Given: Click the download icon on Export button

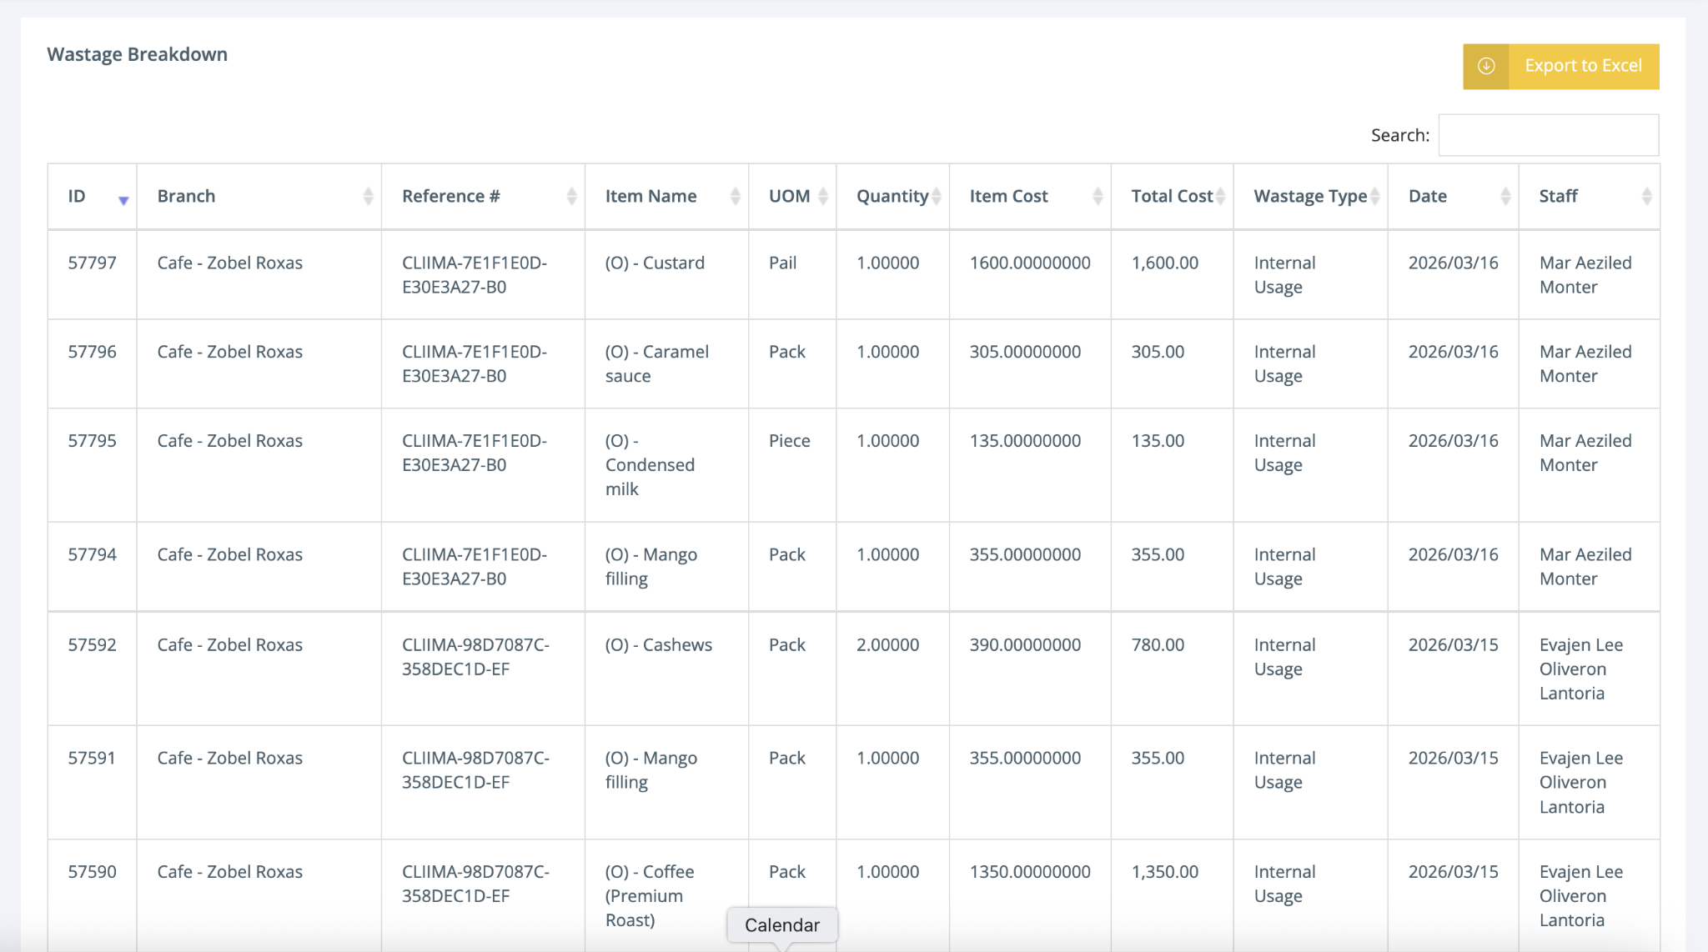Looking at the screenshot, I should pos(1486,66).
